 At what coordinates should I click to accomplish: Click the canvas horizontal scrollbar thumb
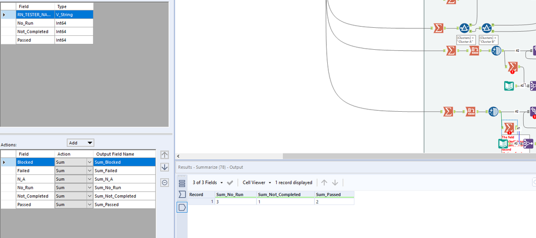(409, 156)
